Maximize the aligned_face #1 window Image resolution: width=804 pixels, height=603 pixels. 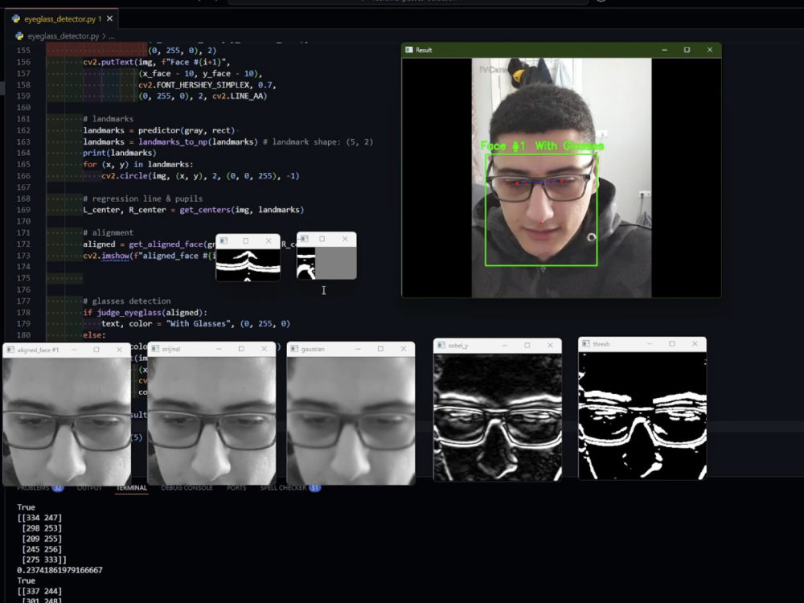(x=96, y=350)
